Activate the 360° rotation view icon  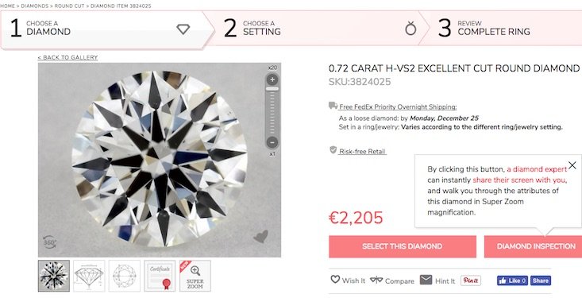[x=49, y=242]
